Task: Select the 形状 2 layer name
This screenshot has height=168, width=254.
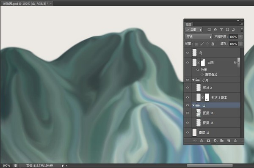Action: tap(207, 88)
